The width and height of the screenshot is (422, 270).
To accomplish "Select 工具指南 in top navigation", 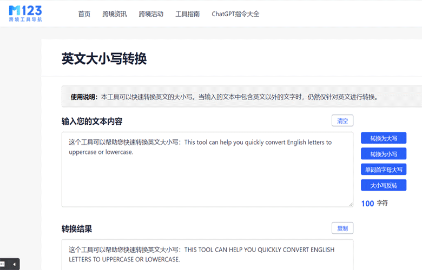I will 188,14.
